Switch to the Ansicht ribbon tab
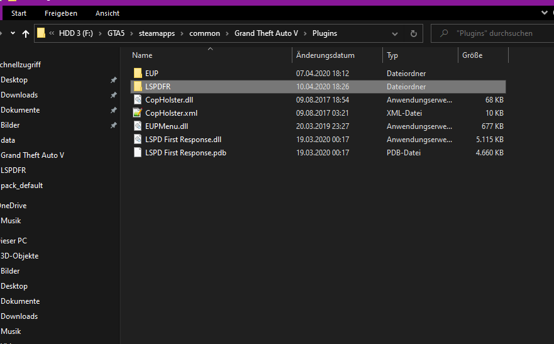 tap(108, 13)
